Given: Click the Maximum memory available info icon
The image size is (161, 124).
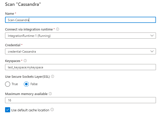Looking at the screenshot, I should [x=50, y=94].
